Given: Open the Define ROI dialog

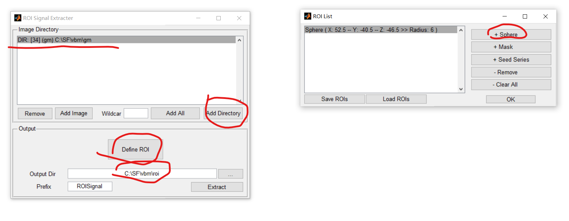Looking at the screenshot, I should pos(135,149).
